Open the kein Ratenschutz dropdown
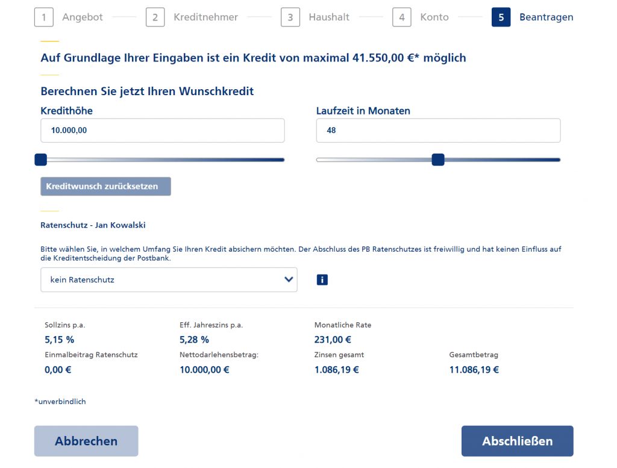617x468 pixels. pos(169,279)
